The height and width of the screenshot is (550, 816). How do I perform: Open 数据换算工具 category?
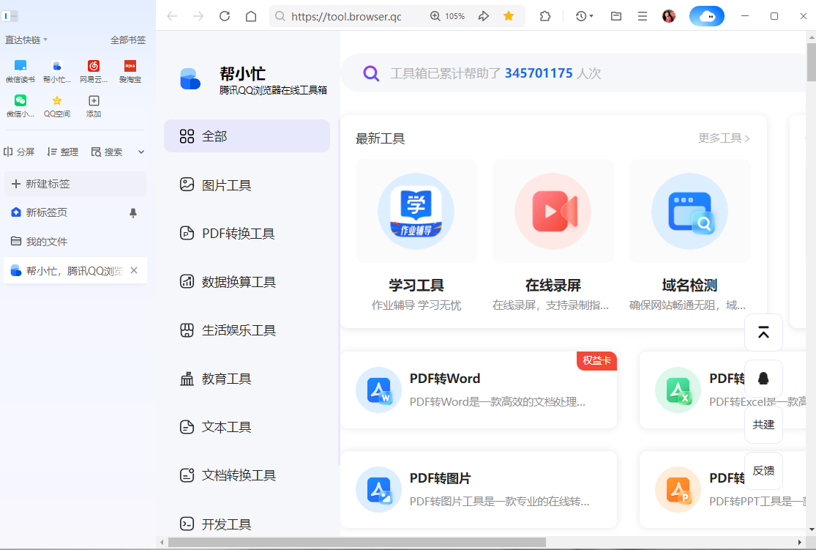(242, 281)
